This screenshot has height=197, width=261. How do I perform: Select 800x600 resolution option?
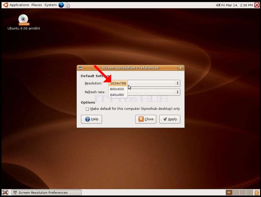(118, 89)
